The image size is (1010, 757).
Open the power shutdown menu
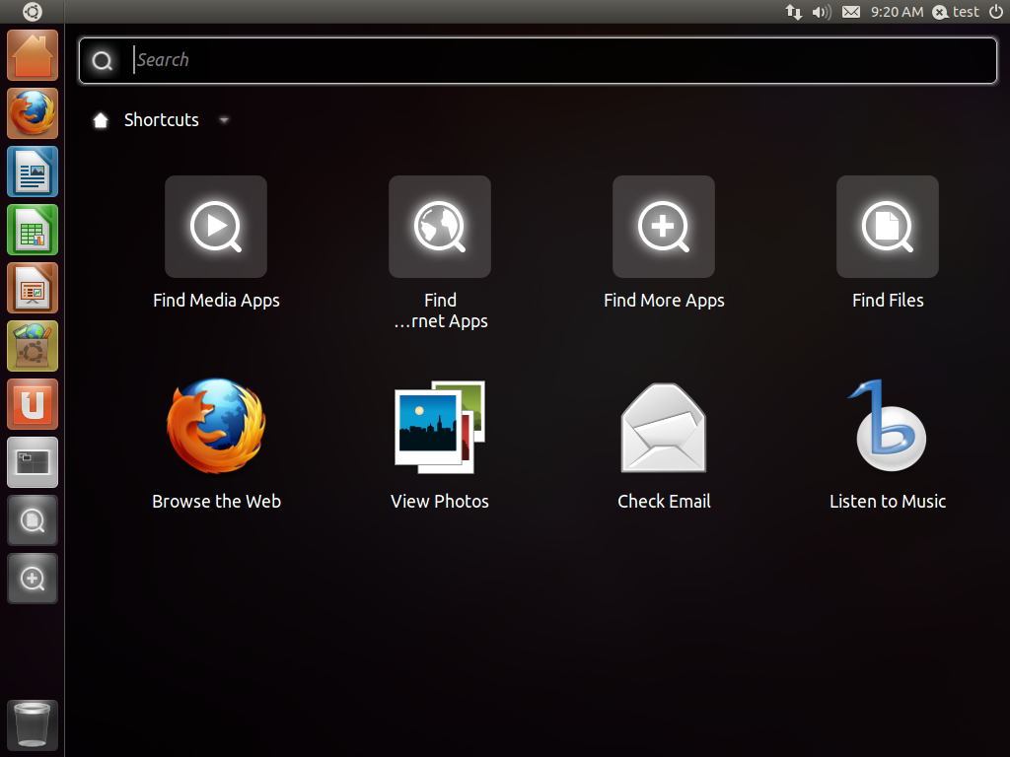pyautogui.click(x=995, y=12)
